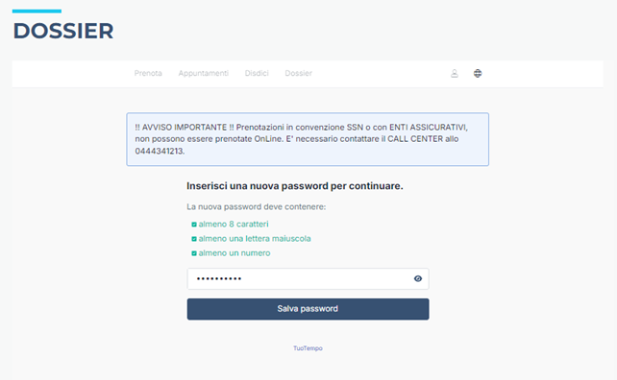
Task: Click the AVVISO IMPORTANTE notice banner
Action: coord(308,139)
